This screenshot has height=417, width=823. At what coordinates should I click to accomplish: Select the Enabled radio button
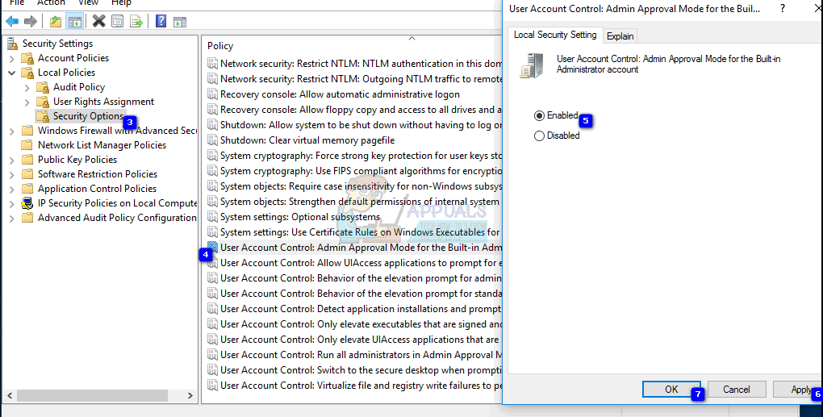click(x=539, y=115)
